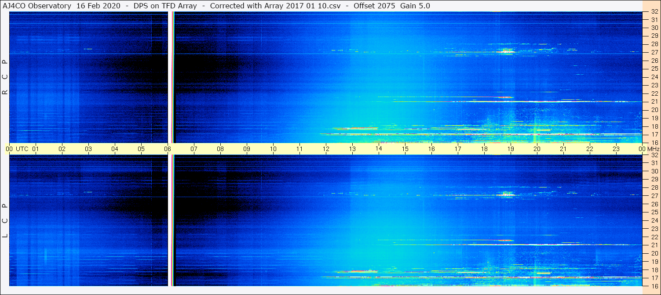Image resolution: width=661 pixels, height=295 pixels.
Task: Click 'DPS on TFD Array' header text
Action: point(165,6)
